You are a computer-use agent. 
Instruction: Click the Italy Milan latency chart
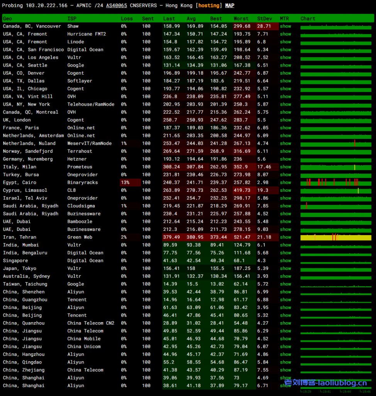(x=335, y=167)
